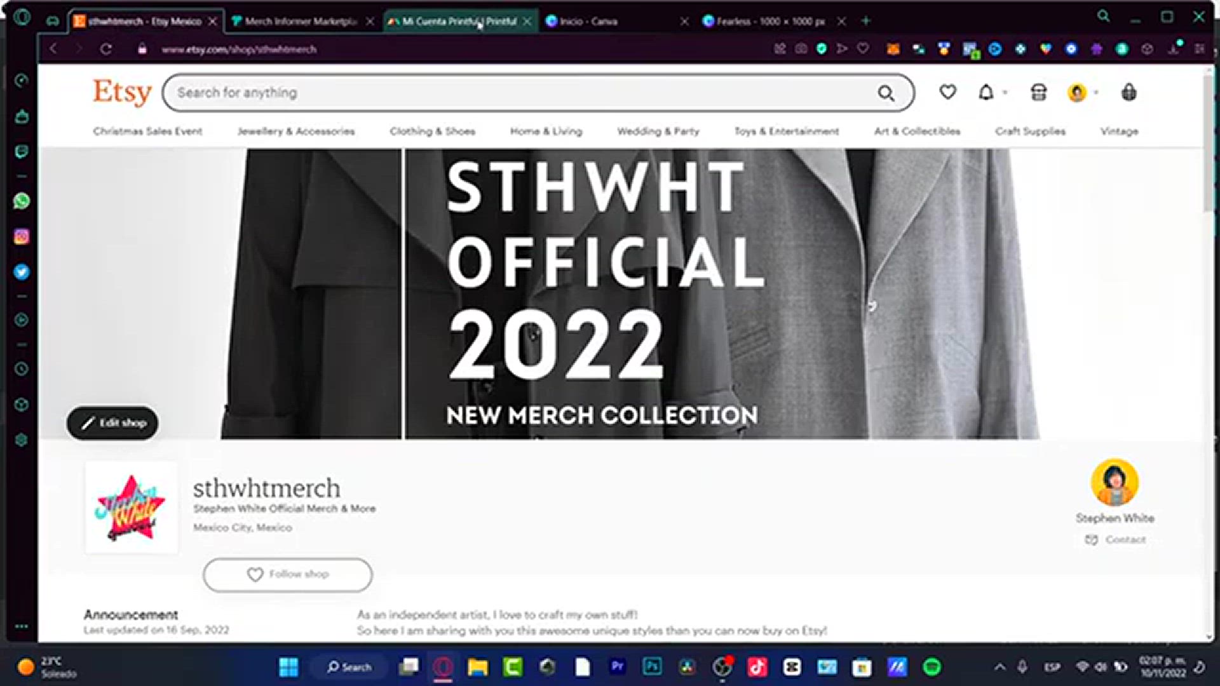Open the weather widget in taskbar
The width and height of the screenshot is (1220, 686).
click(46, 667)
